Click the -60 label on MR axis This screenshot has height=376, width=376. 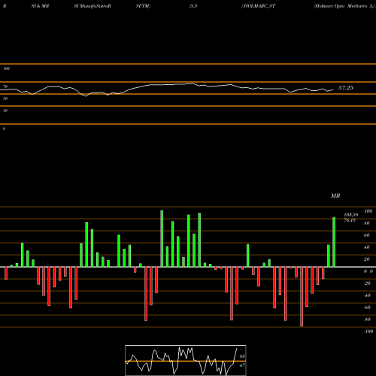pos(367,308)
